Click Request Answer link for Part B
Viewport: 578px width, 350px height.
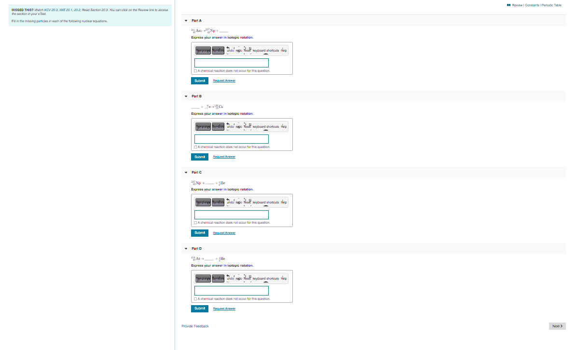pyautogui.click(x=224, y=157)
